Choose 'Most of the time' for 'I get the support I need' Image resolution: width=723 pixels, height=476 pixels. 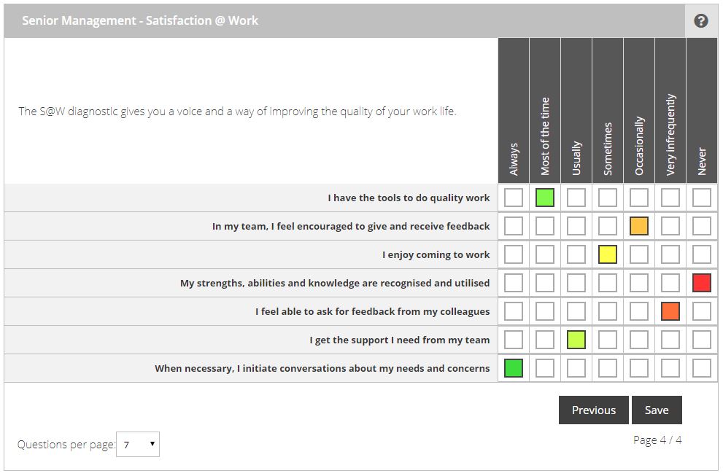click(545, 339)
